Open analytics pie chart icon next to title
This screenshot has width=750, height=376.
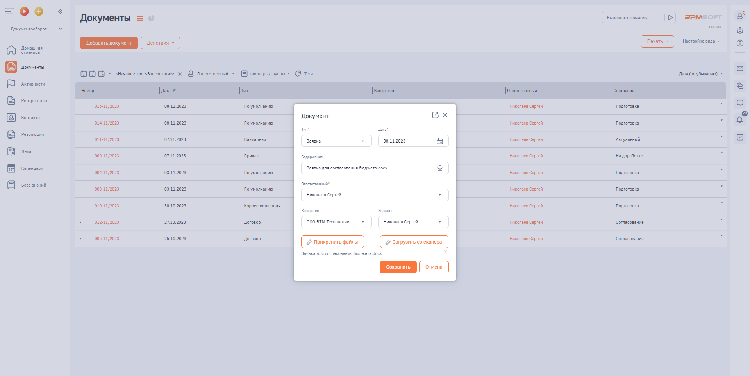point(151,18)
